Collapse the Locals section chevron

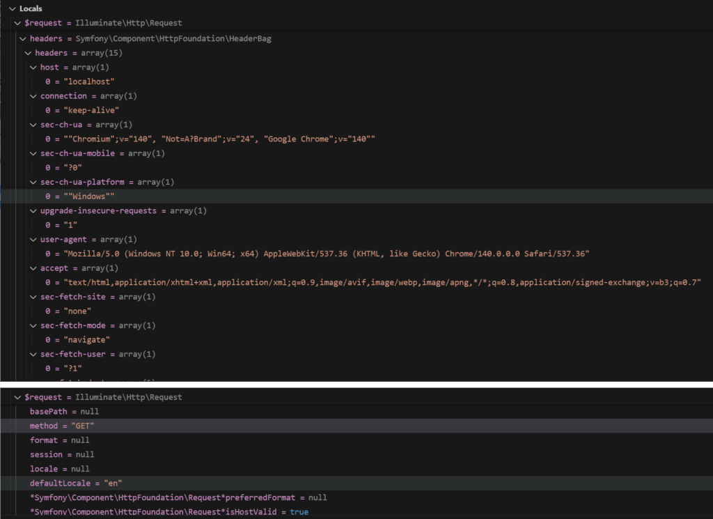tap(13, 8)
